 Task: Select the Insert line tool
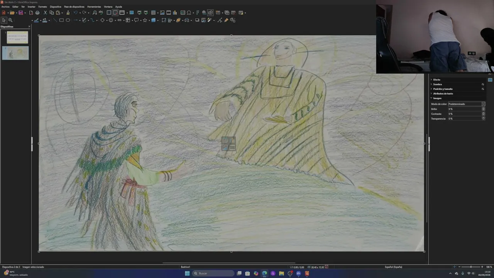pyautogui.click(x=55, y=20)
